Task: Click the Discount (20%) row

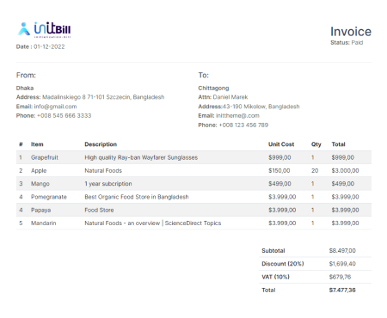Action: [315, 264]
